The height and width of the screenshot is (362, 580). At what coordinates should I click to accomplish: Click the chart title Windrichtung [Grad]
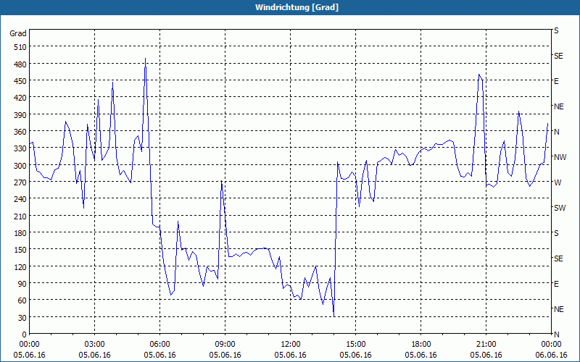click(x=297, y=7)
